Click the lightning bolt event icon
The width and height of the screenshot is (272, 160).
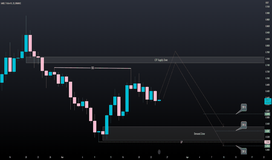coord(159,152)
